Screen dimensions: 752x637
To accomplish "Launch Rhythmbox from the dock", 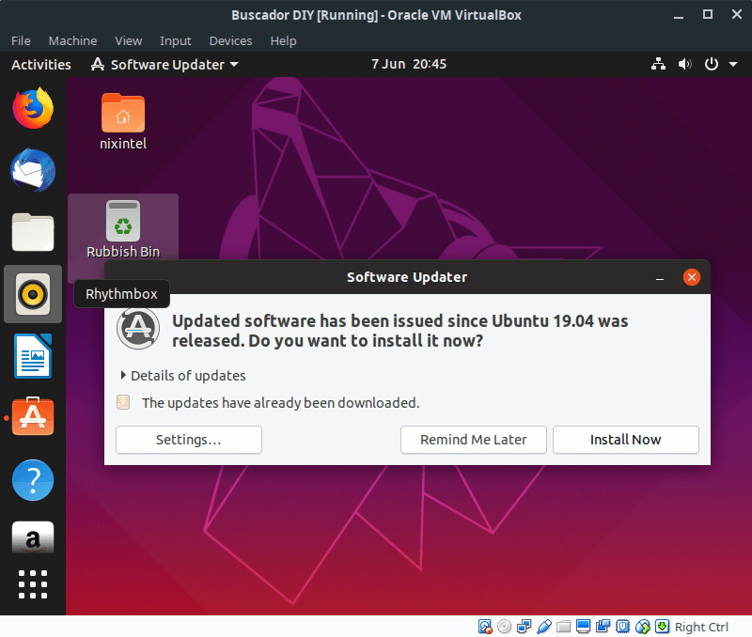I will coord(33,294).
